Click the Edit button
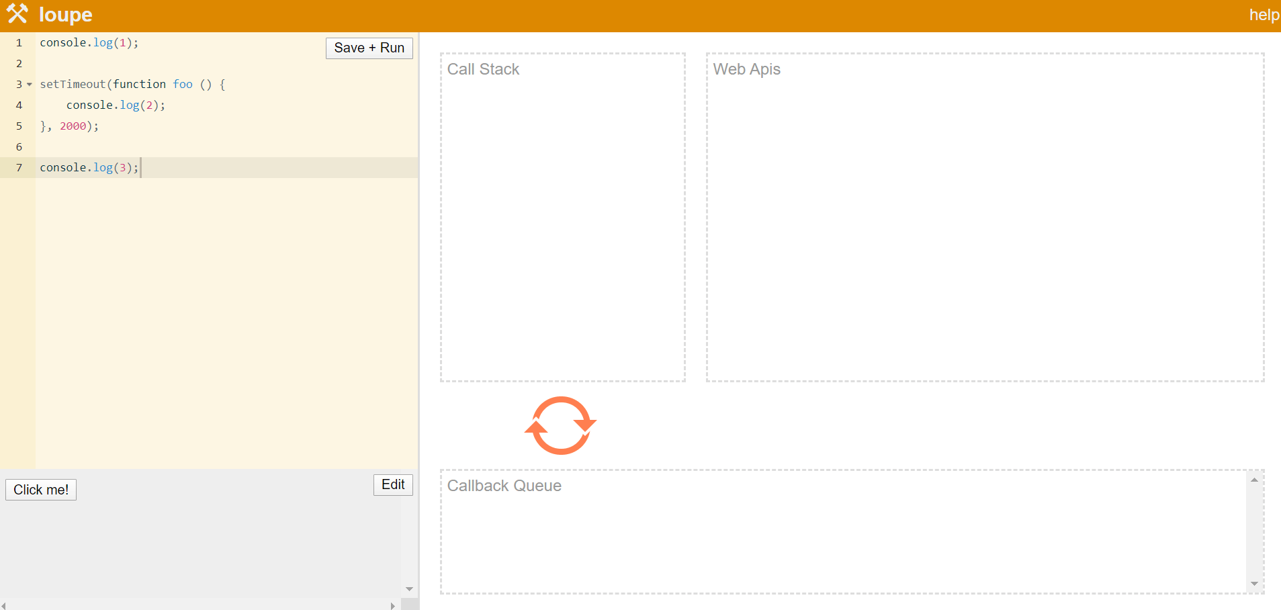This screenshot has height=610, width=1281. coord(393,484)
